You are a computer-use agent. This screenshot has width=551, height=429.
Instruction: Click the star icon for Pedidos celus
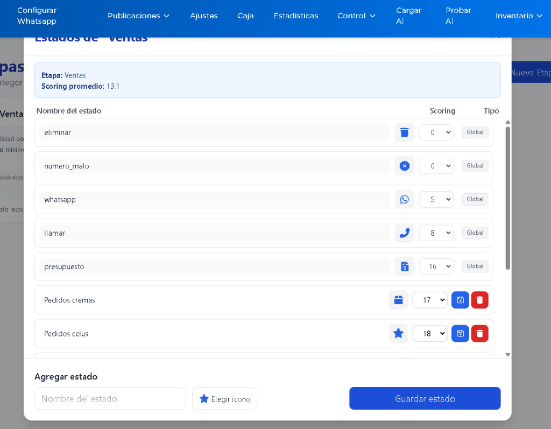[398, 334]
